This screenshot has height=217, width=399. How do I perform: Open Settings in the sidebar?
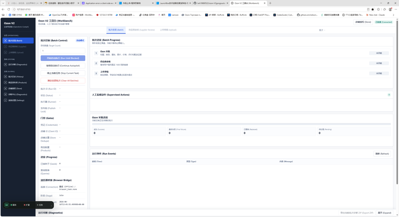18,100
